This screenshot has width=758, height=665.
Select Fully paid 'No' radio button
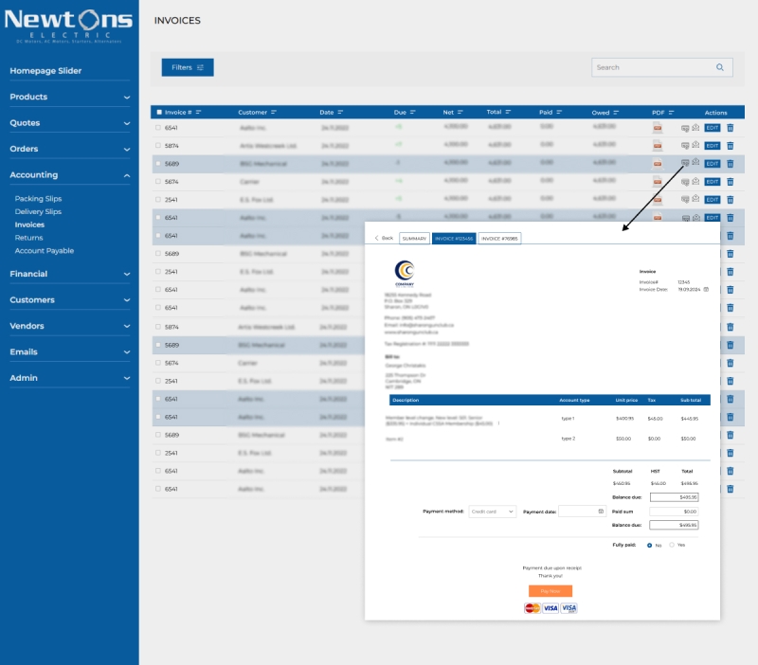tap(649, 545)
